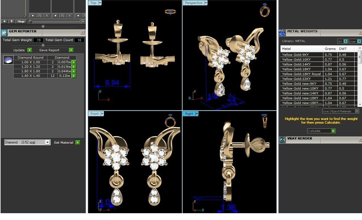Image resolution: width=362 pixels, height=220 pixels.
Task: Click the metal list scroll down arrow
Action: pos(360,104)
